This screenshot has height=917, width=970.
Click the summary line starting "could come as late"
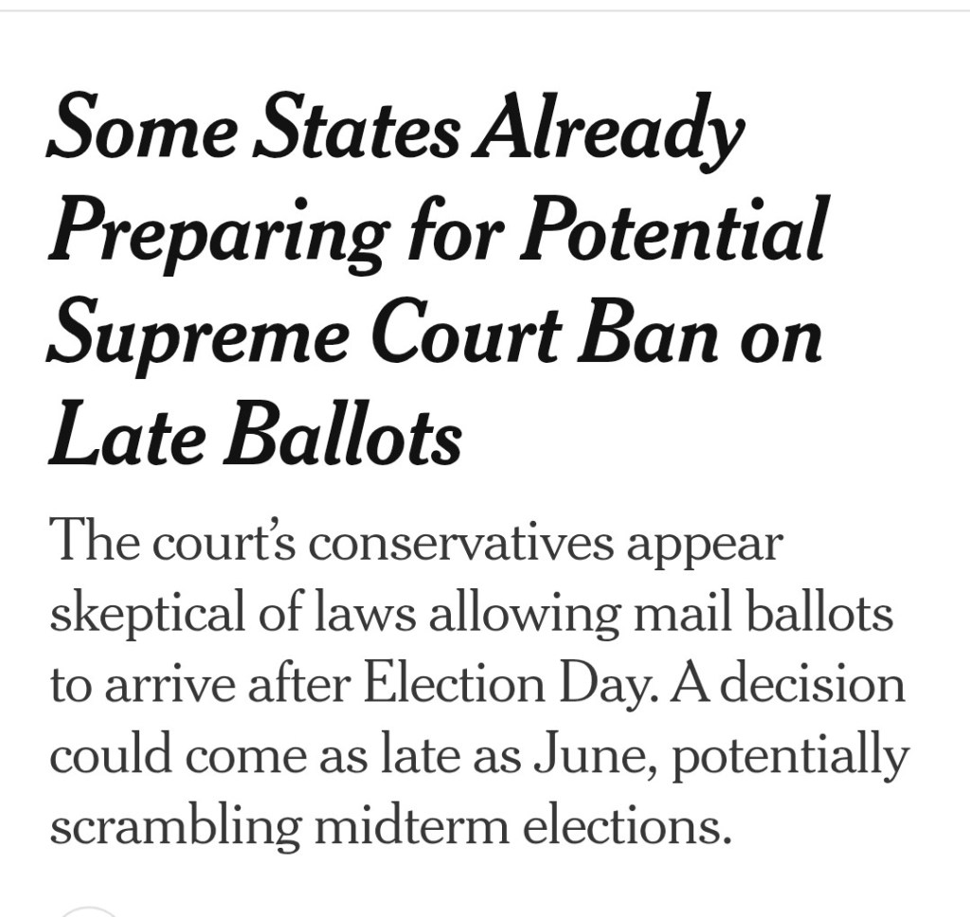tap(478, 755)
